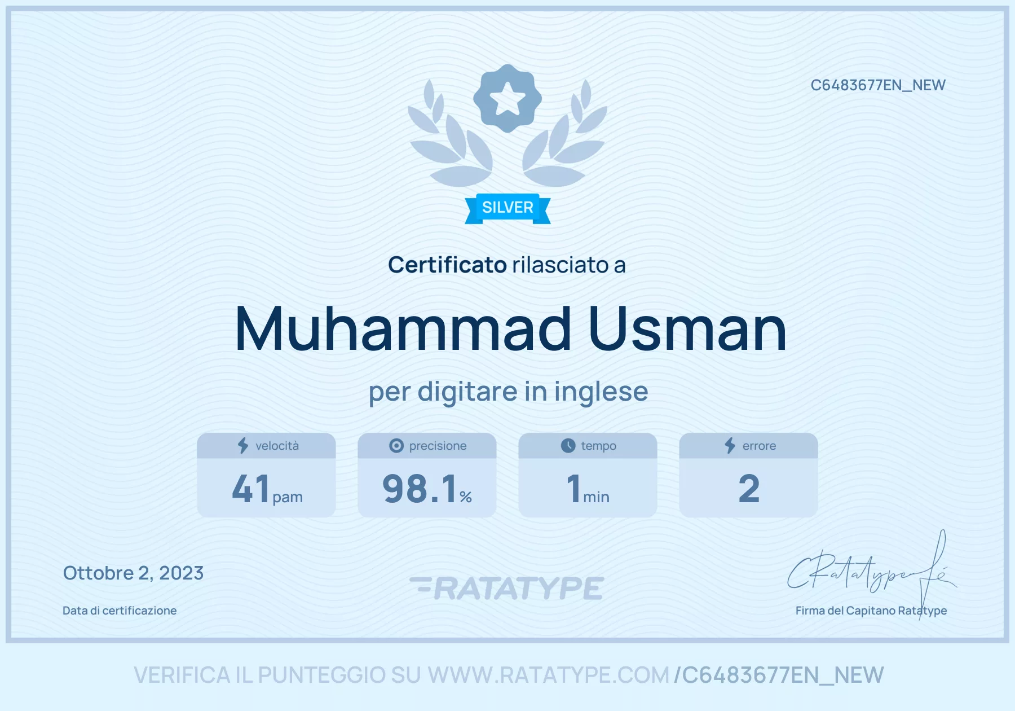
Task: Click the Data di certificazione caption
Action: tap(120, 611)
